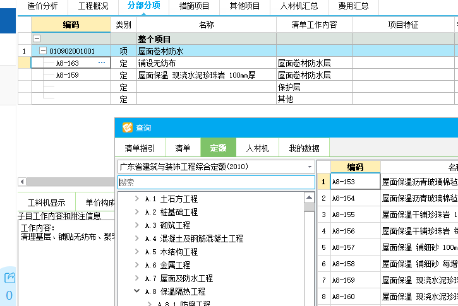The image size is (458, 306).
Task: Switch to the 费用汇总 tab
Action: tap(353, 6)
